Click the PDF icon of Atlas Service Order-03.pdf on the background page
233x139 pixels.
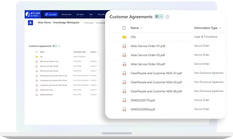point(36,71)
